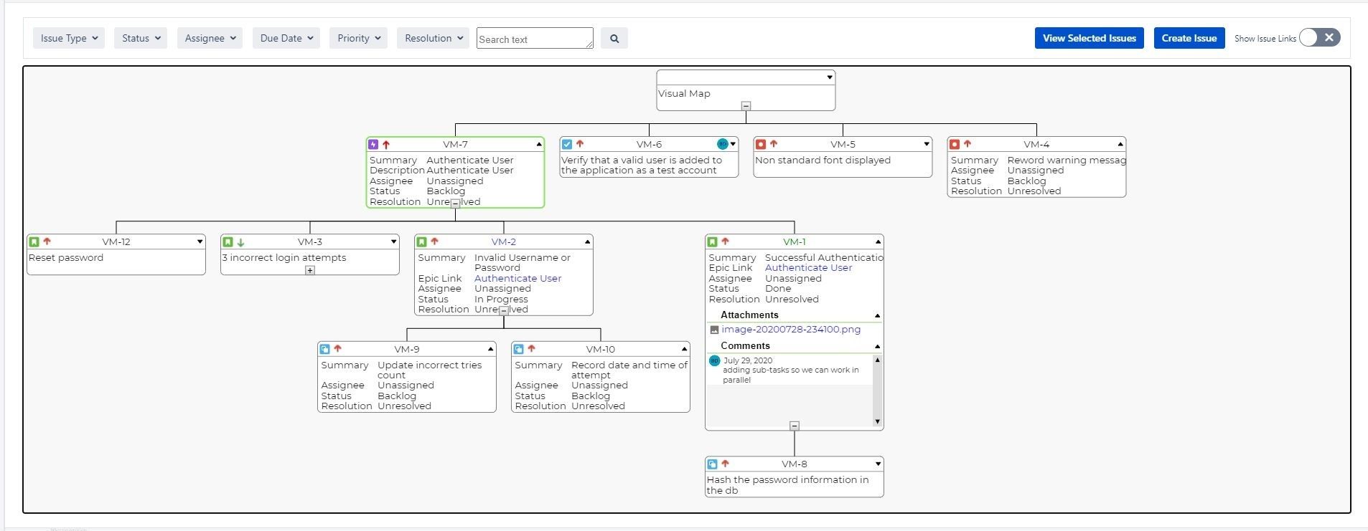Viewport: 1368px width, 531px height.
Task: Click the priority arrow icon on VM-10
Action: click(531, 350)
